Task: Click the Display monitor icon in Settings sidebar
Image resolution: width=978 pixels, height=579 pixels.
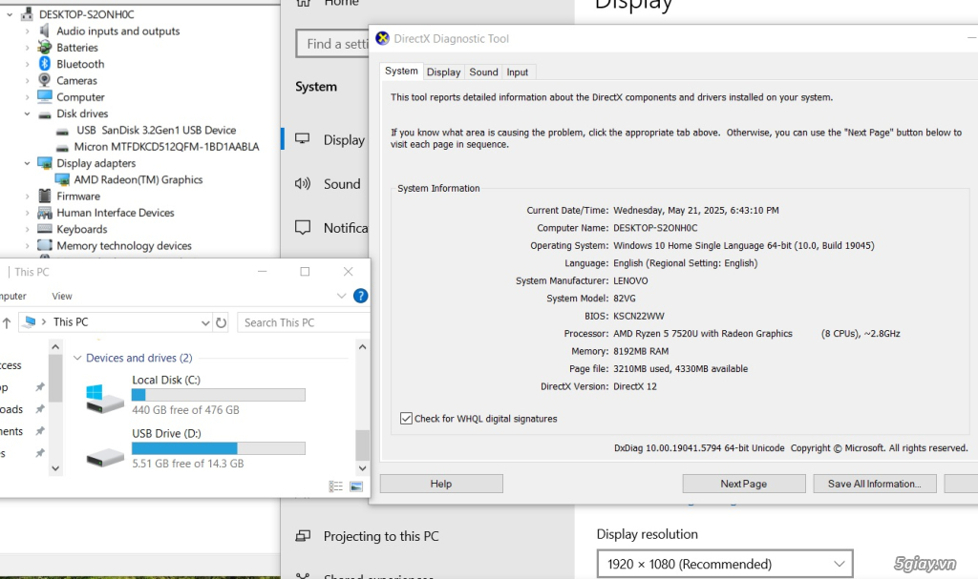Action: [303, 139]
